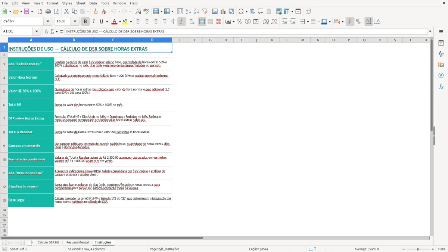The image size is (448, 252).
Task: Toggle Center Horizontally alignment
Action: pos(147,22)
